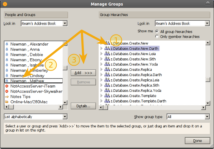214x149 pixels.
Task: Select the All group hierarchies radio button
Action: (157, 32)
